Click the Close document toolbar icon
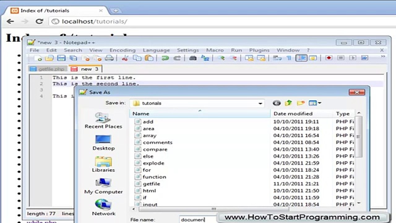 pos(86,58)
